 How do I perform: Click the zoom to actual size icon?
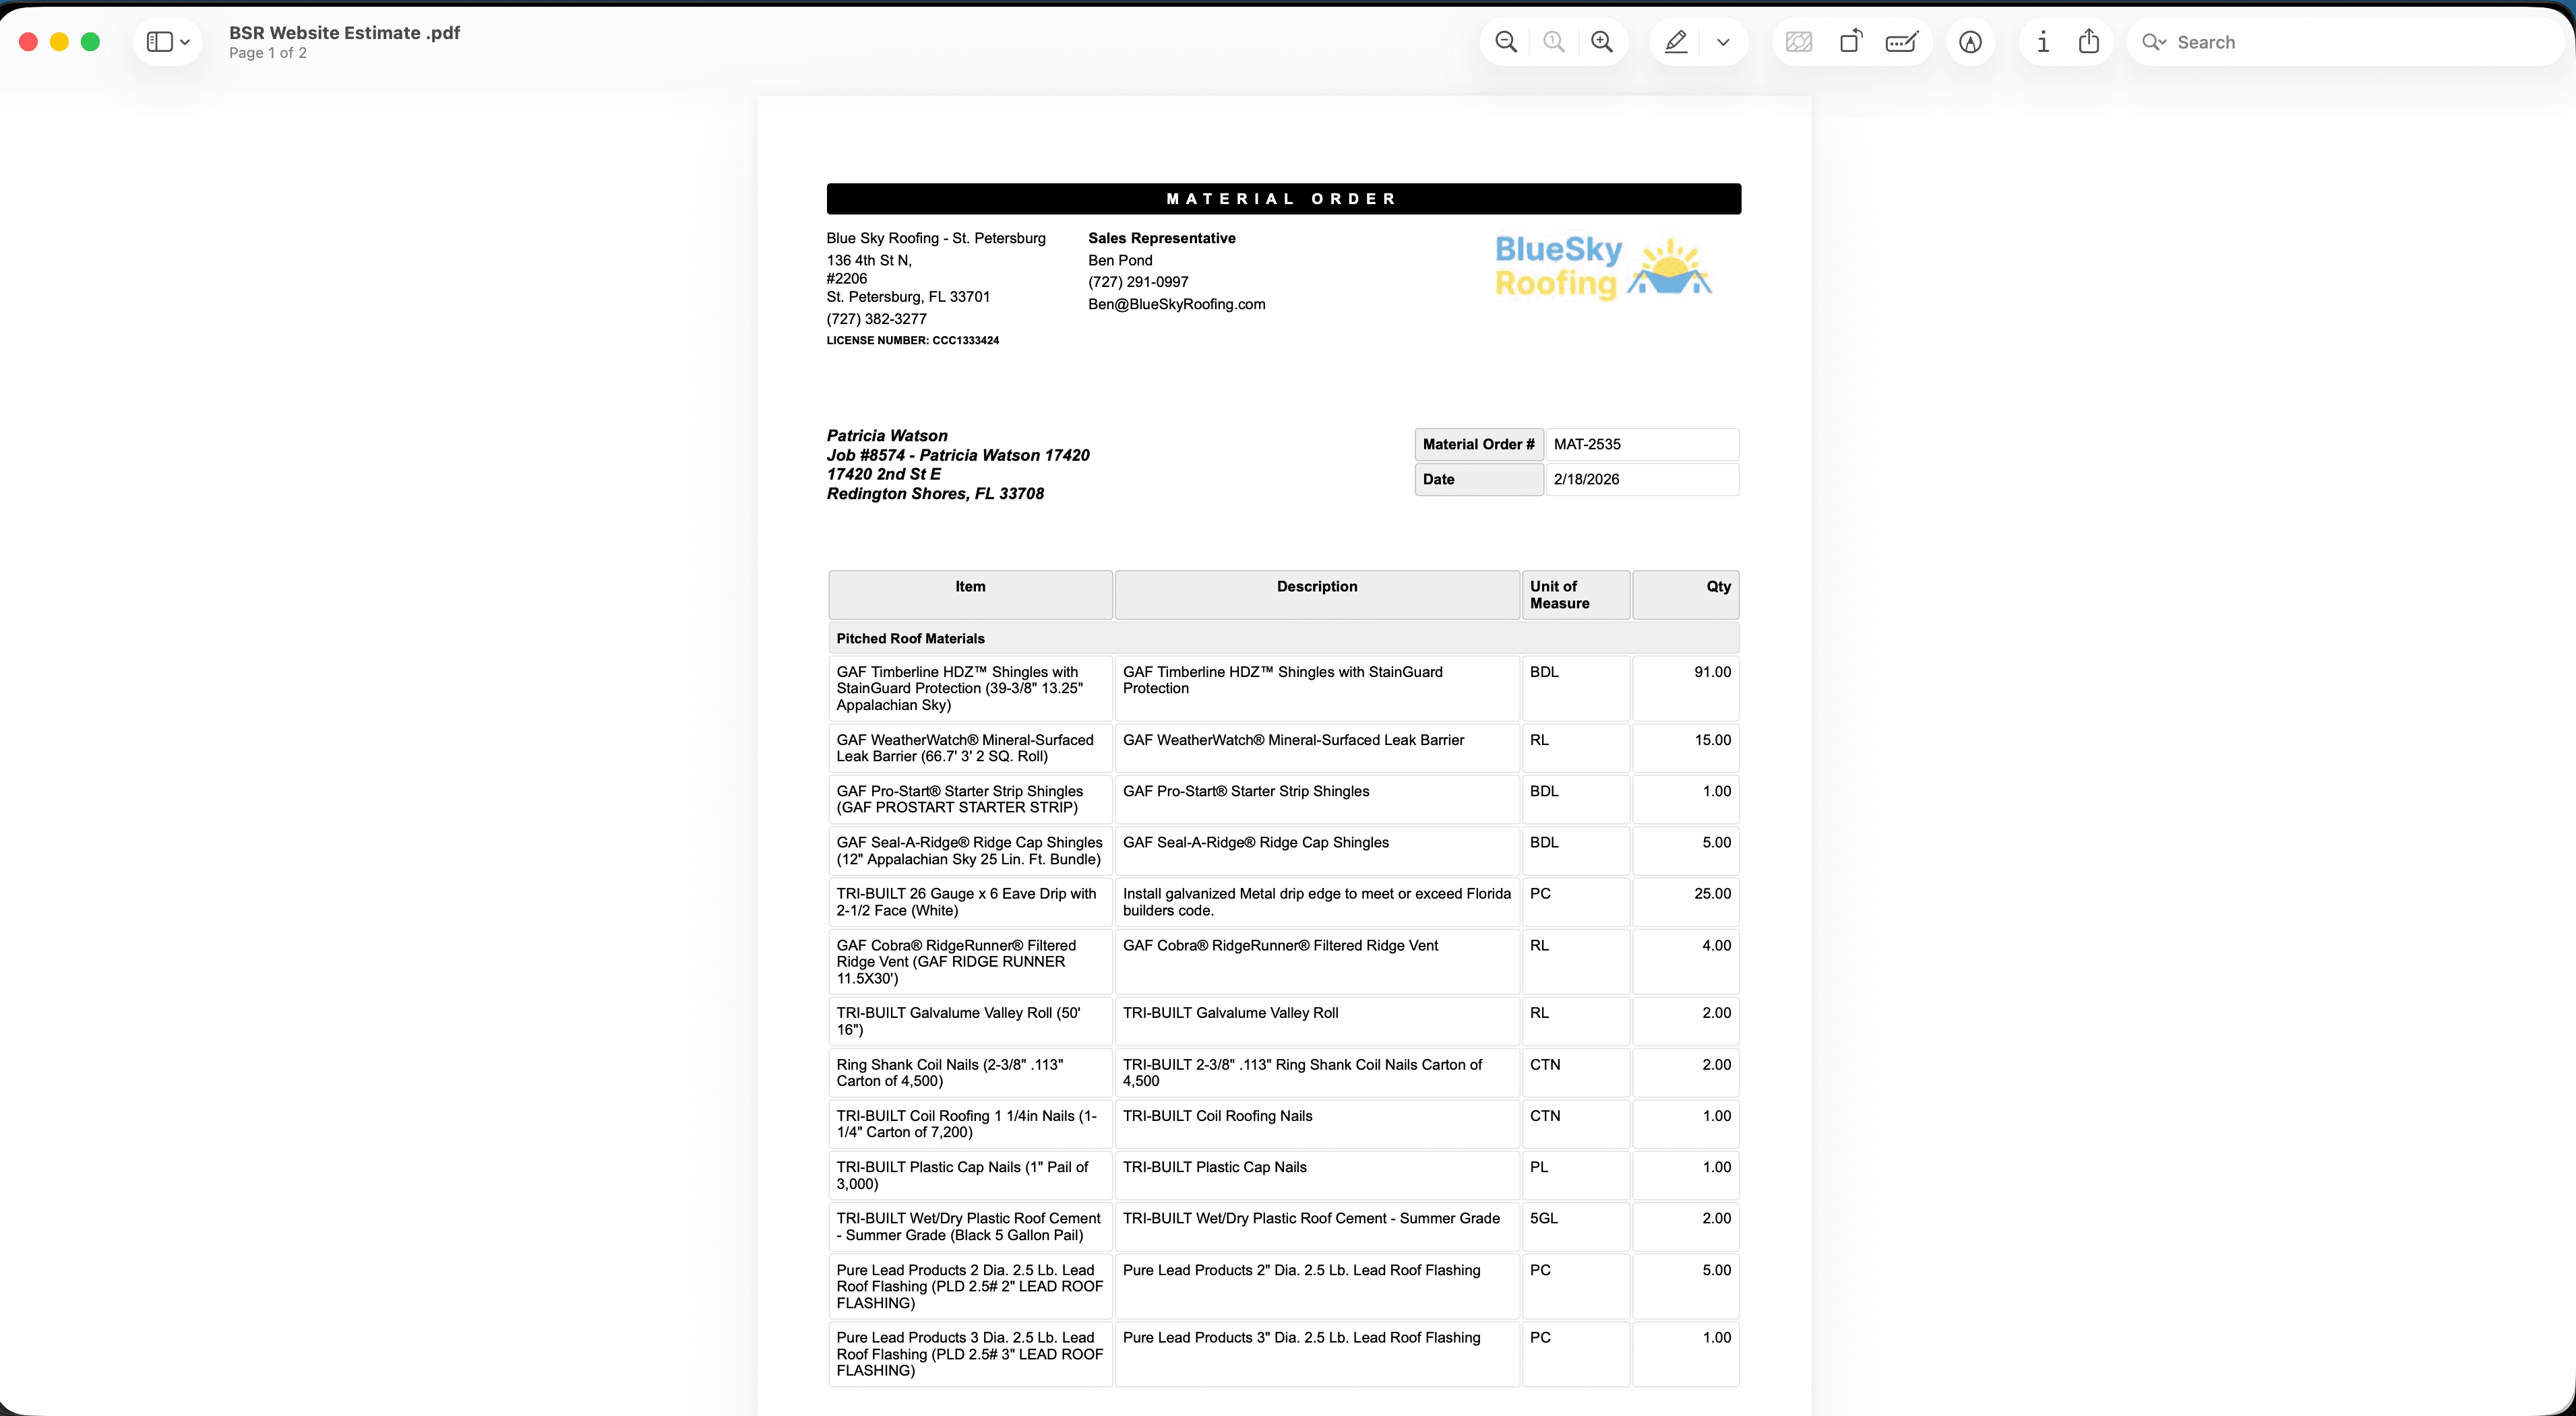pos(1553,42)
